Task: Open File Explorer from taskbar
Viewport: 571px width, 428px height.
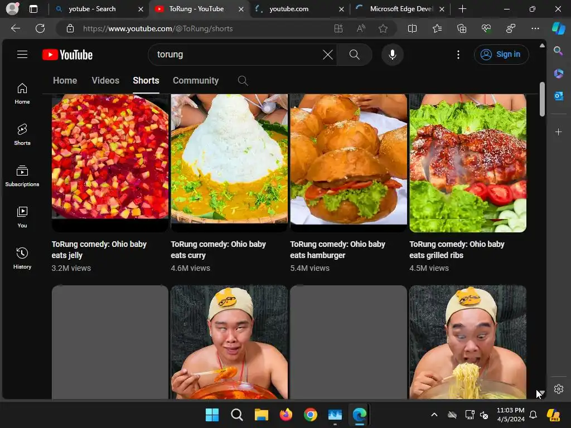Action: pos(261,415)
